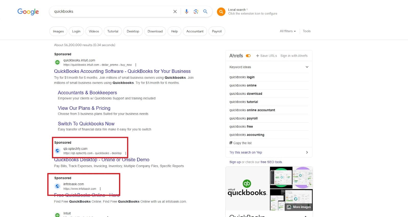Expand the All filters dropdown
This screenshot has height=217, width=408.
288,31
